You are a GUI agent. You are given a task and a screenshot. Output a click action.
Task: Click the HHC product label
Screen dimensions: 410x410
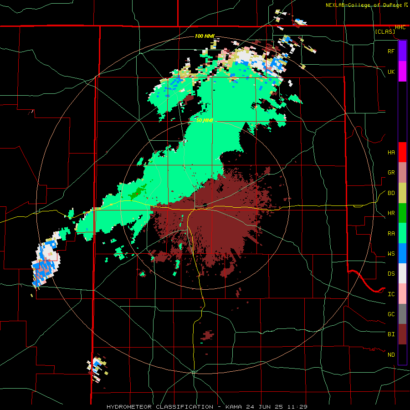pos(400,27)
